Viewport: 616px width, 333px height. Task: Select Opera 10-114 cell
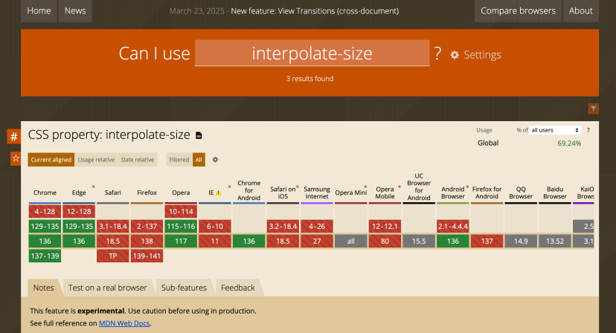[x=181, y=212]
